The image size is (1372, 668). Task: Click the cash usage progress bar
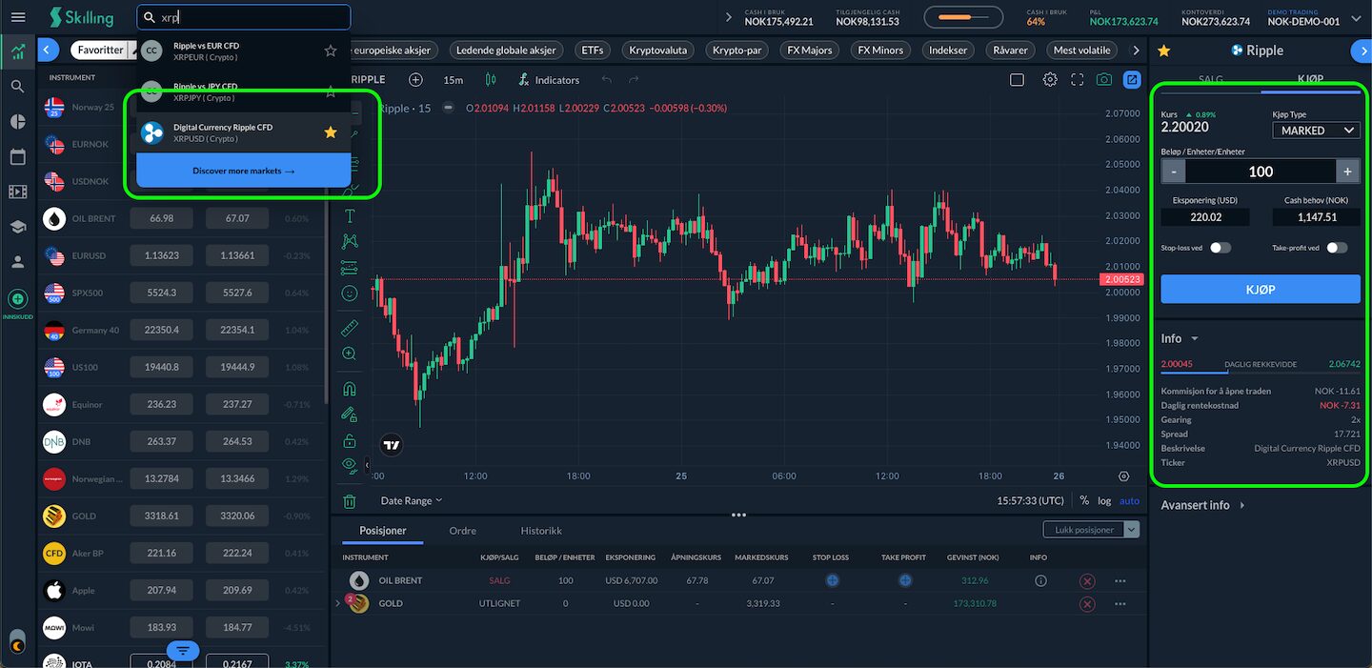(x=963, y=17)
